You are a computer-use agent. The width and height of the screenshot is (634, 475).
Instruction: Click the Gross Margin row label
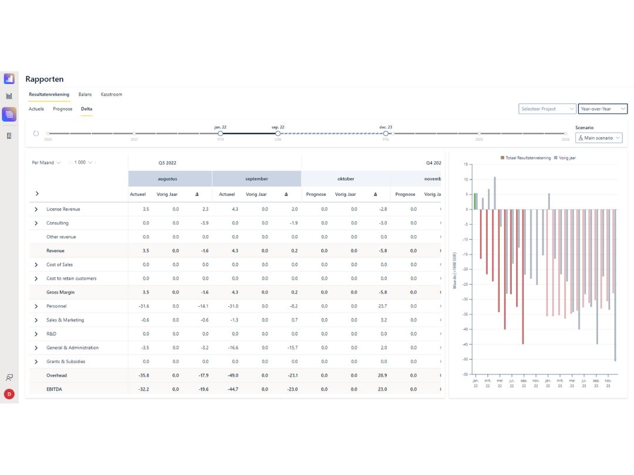pyautogui.click(x=60, y=293)
